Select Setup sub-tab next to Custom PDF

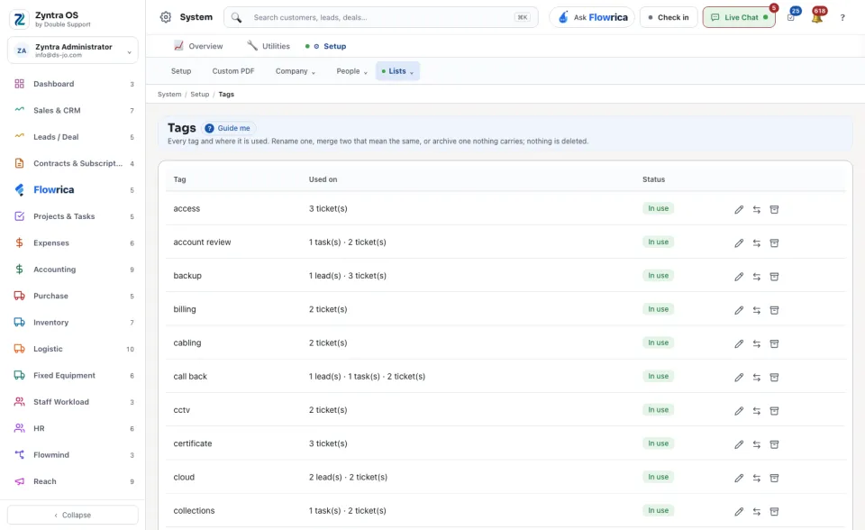181,71
